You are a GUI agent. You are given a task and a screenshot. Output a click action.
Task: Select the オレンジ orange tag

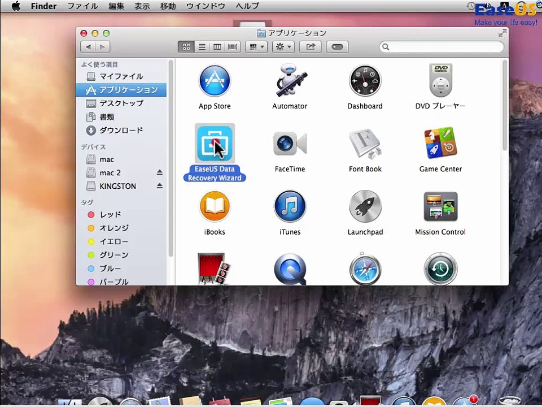[121, 228]
